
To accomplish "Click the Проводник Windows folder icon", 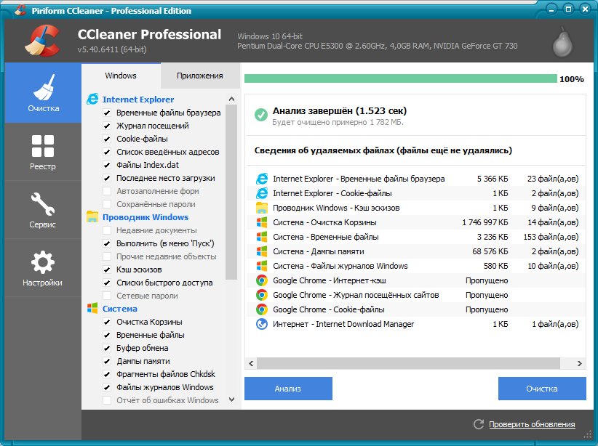I will click(92, 216).
